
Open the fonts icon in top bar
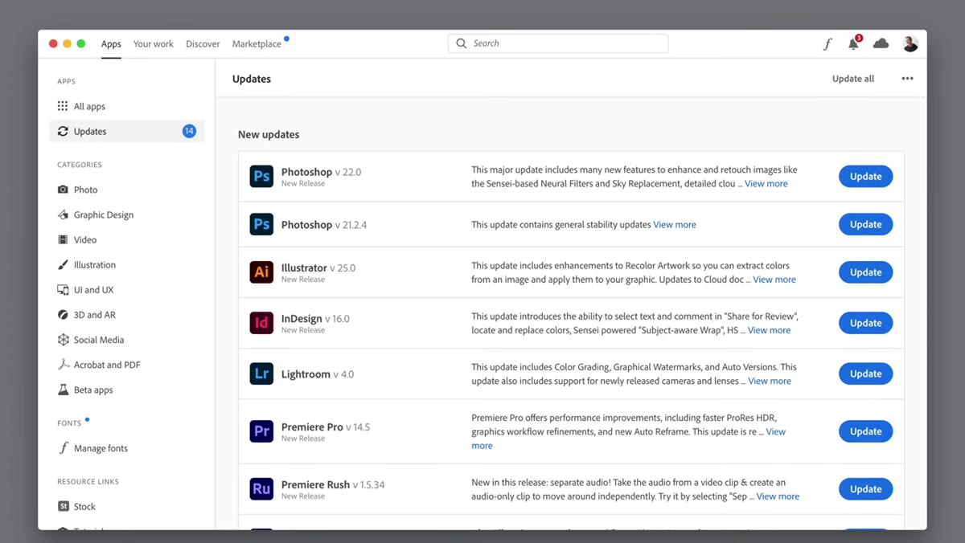[x=827, y=44]
